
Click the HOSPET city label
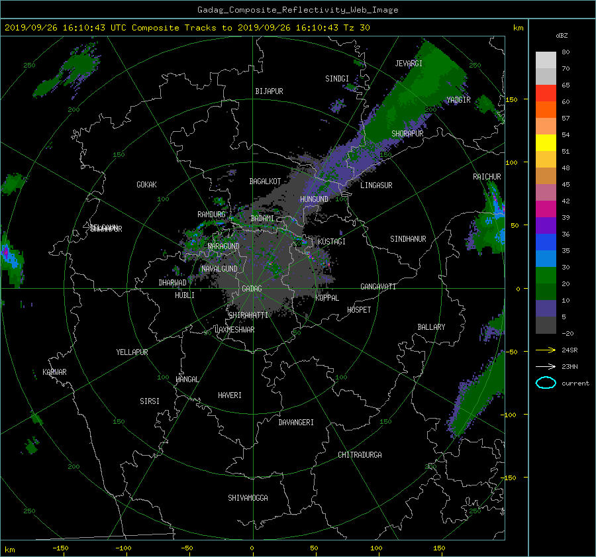pos(359,310)
